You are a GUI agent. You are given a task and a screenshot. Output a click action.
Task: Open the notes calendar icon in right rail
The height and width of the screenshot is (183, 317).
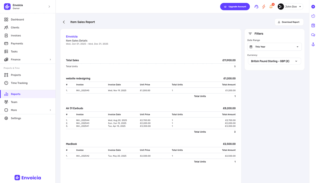point(313,26)
